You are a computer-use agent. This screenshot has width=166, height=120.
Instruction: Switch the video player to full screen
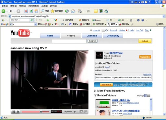click(86, 112)
